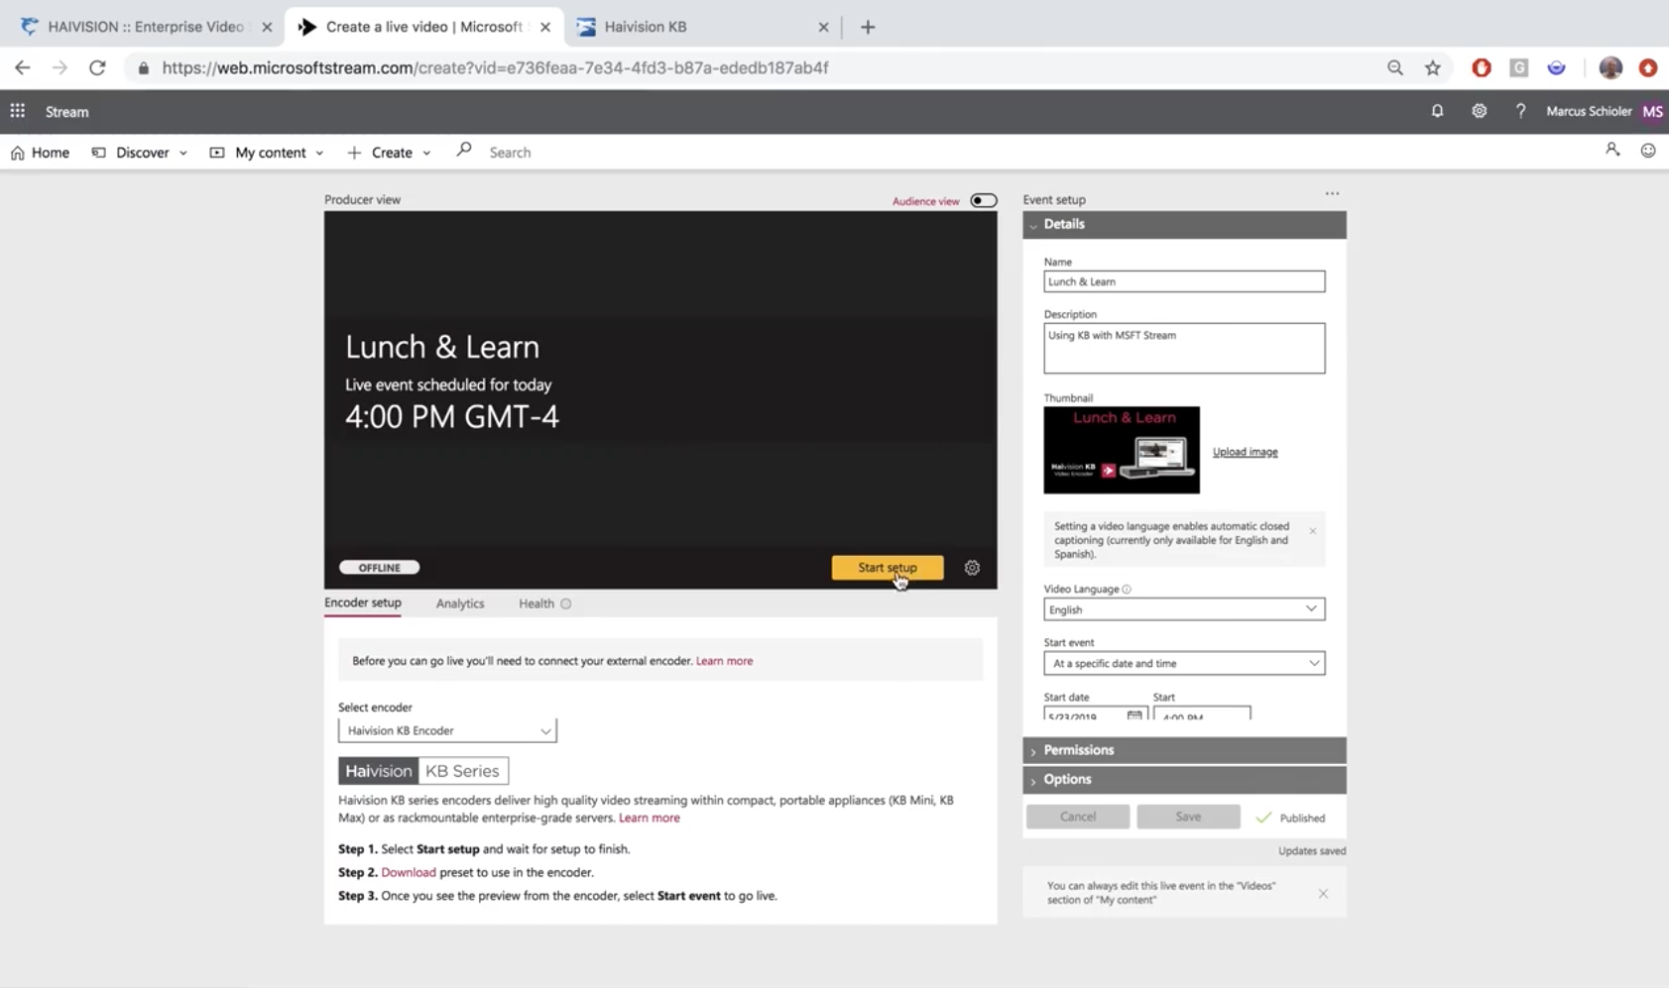Open the Start date calendar picker

click(x=1134, y=714)
